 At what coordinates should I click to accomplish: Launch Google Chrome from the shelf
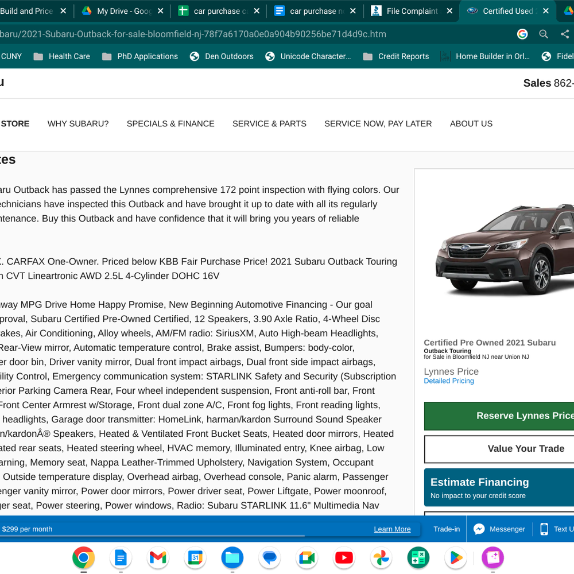coord(83,557)
